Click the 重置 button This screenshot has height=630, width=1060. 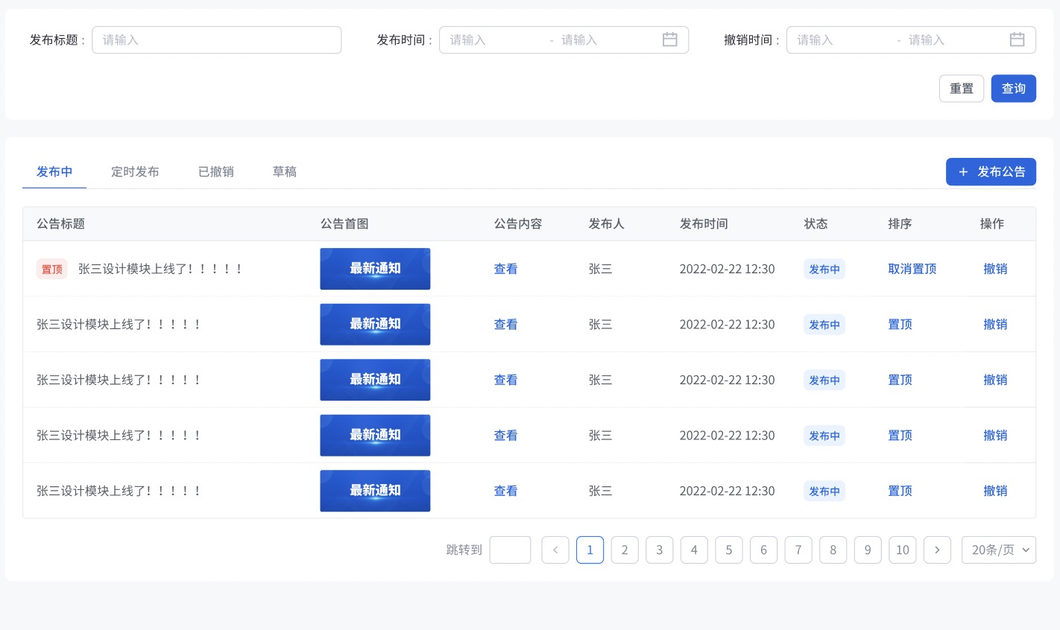point(962,89)
